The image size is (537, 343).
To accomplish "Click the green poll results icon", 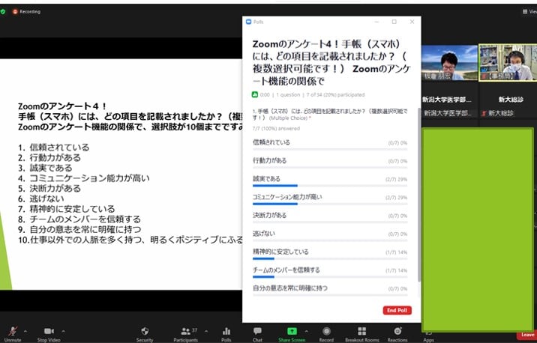I will coord(255,94).
